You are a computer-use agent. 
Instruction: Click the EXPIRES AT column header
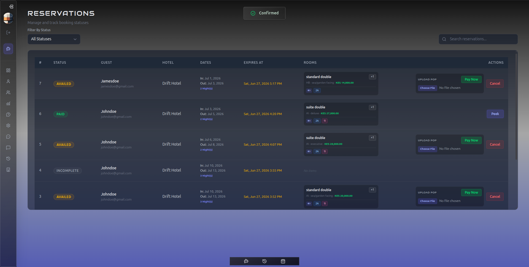[x=253, y=63]
